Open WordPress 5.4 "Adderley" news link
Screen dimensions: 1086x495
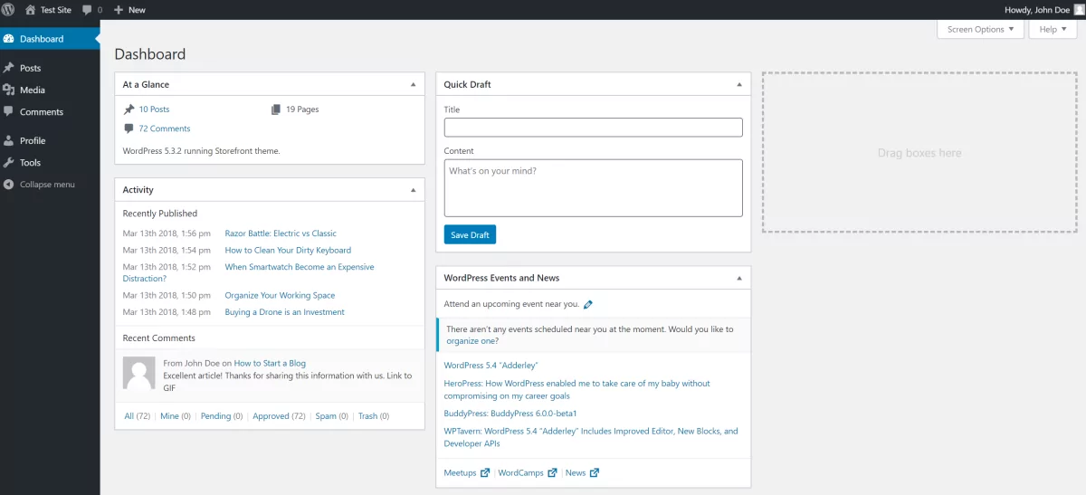pos(491,366)
